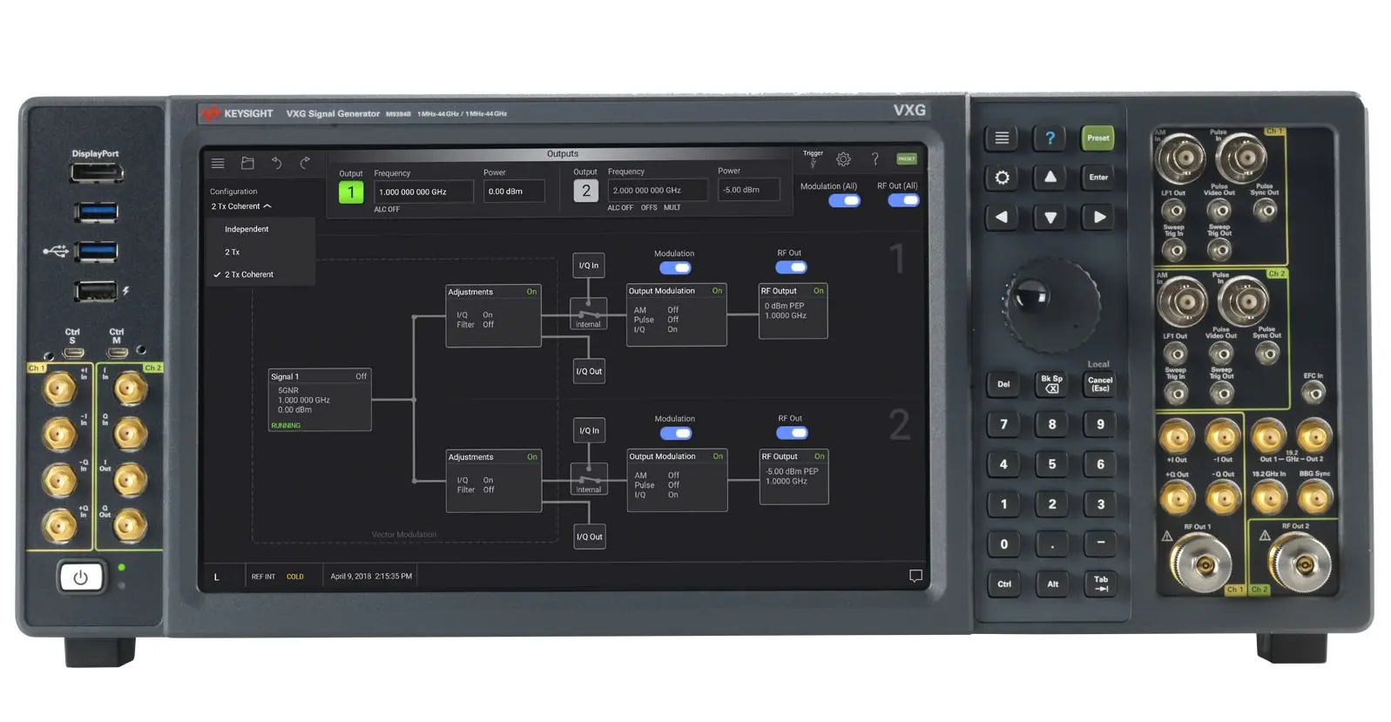Push the up arrow navigation key

[1050, 177]
